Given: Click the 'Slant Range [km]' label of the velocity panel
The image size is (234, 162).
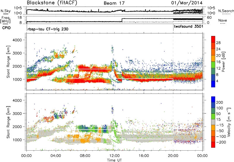Looking at the screenshot, I should (x=8, y=122).
